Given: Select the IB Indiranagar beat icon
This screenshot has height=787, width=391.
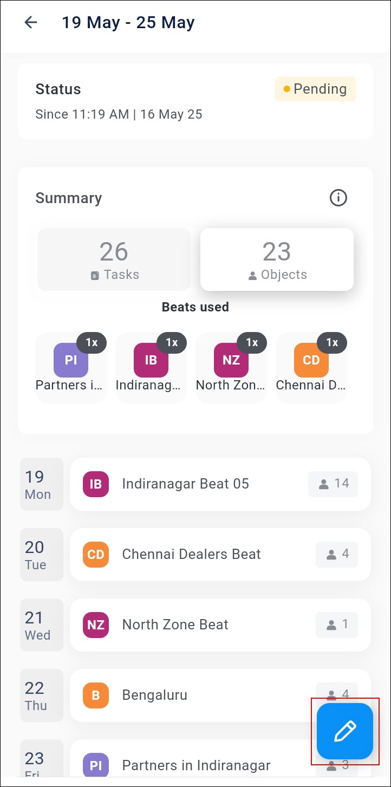Looking at the screenshot, I should (151, 360).
